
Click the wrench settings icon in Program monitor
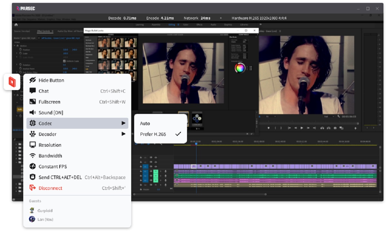[x=339, y=116]
